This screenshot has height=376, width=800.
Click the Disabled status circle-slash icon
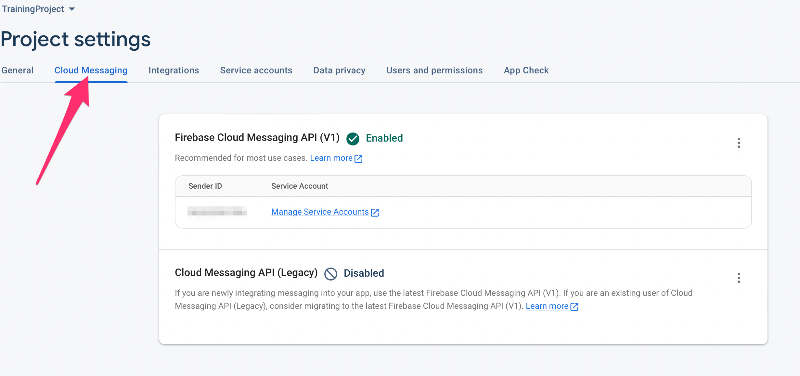(x=331, y=274)
